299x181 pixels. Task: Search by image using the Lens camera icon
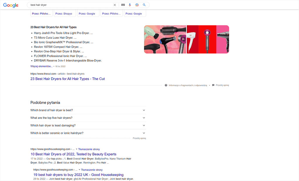pos(137,5)
